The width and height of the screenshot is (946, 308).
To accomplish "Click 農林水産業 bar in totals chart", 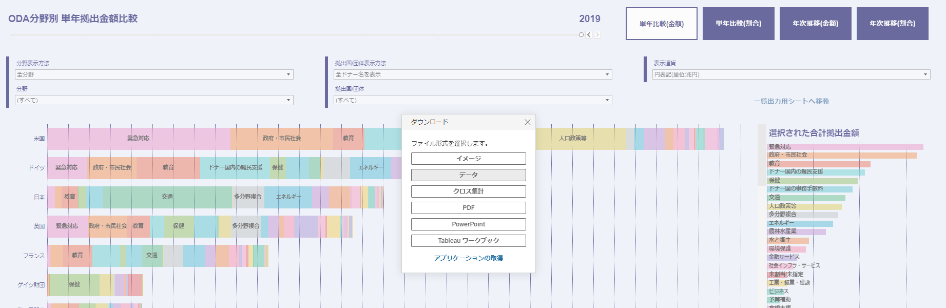I will coord(797,232).
